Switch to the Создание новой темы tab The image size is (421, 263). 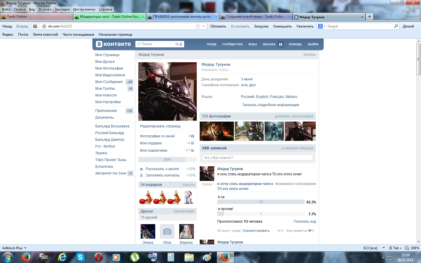[256, 17]
